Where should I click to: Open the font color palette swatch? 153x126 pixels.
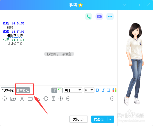click(114, 90)
